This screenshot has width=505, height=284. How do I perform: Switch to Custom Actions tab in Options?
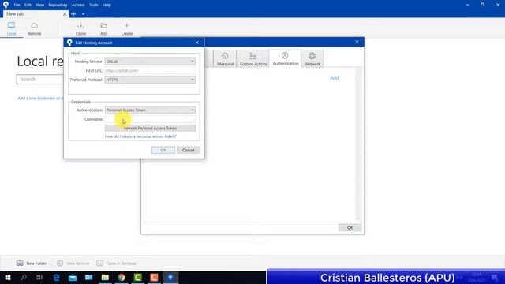tap(253, 59)
